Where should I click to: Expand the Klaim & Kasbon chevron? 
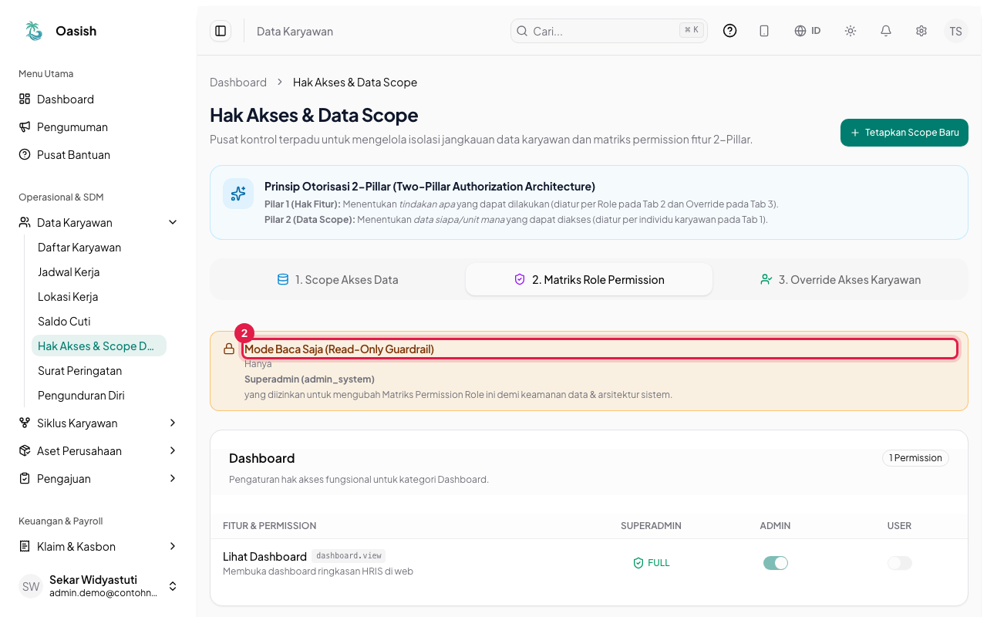click(173, 547)
